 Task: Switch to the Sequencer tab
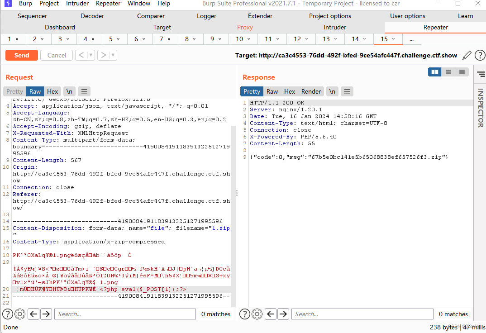[32, 16]
